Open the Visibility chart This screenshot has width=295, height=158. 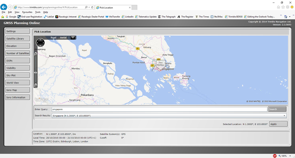coord(17,68)
